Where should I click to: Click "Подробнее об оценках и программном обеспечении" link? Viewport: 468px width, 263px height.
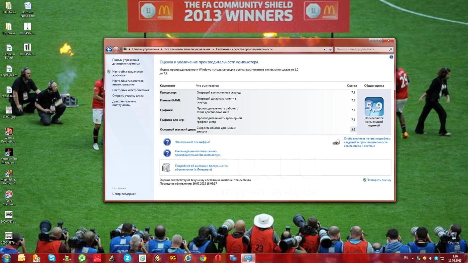pos(202,168)
